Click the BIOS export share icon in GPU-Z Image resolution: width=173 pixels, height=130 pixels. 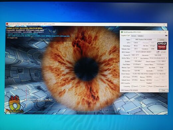[158, 52]
